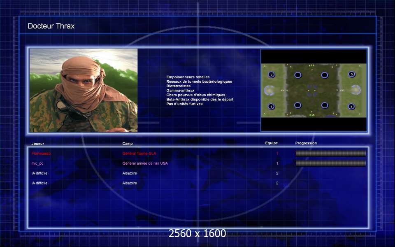This screenshot has height=247, width=395.
Task: Click "Pas d'unités furtives" line
Action: click(x=184, y=104)
